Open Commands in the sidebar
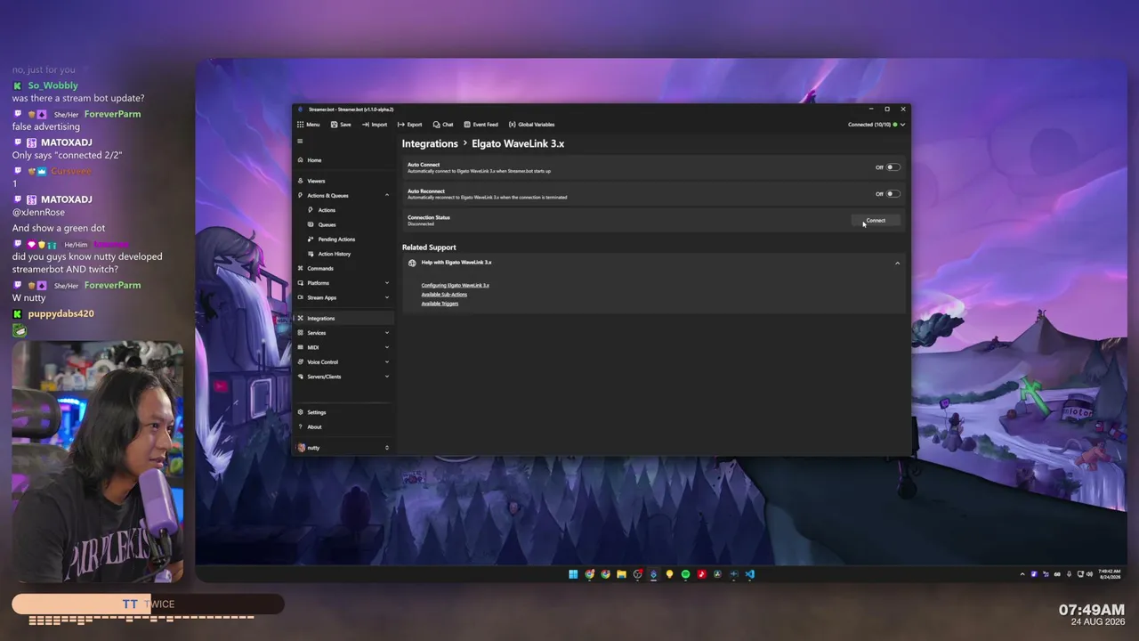This screenshot has height=641, width=1139. [x=344, y=268]
